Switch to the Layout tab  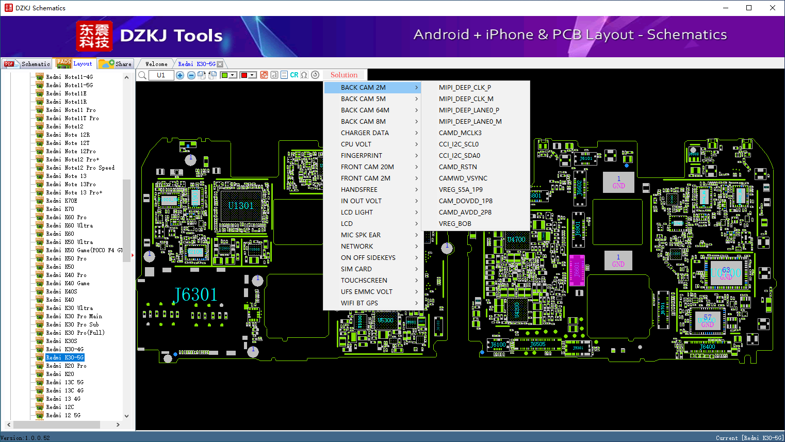(75, 63)
